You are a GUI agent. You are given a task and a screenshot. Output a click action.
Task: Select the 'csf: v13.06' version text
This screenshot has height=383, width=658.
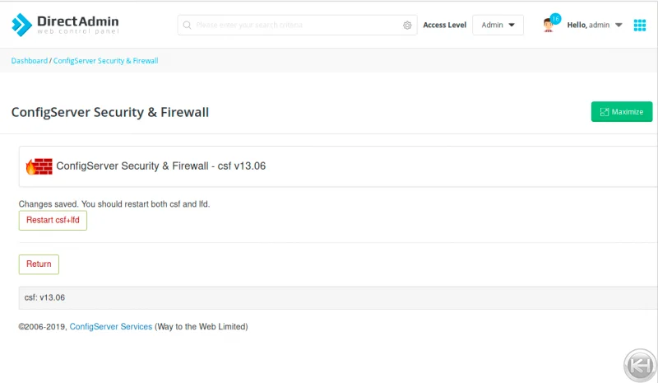point(45,297)
